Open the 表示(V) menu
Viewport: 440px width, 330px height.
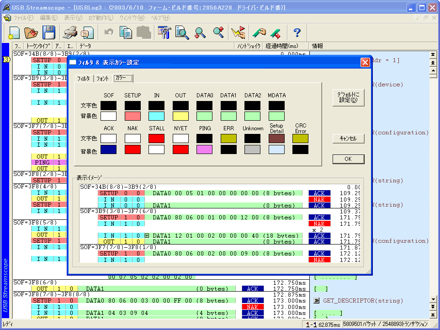[73, 18]
